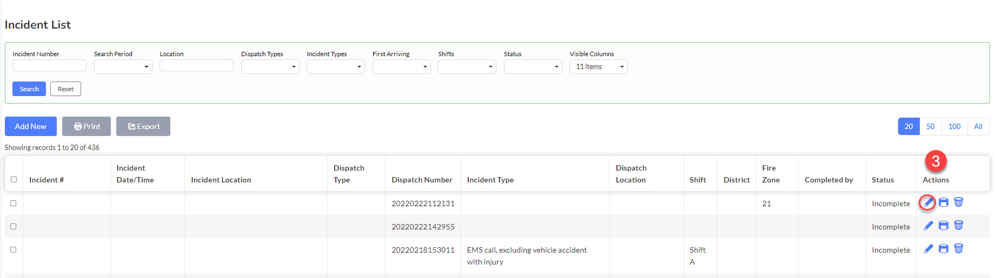Delete incident 20220222112131 with trash icon
The width and height of the screenshot is (996, 278).
959,202
